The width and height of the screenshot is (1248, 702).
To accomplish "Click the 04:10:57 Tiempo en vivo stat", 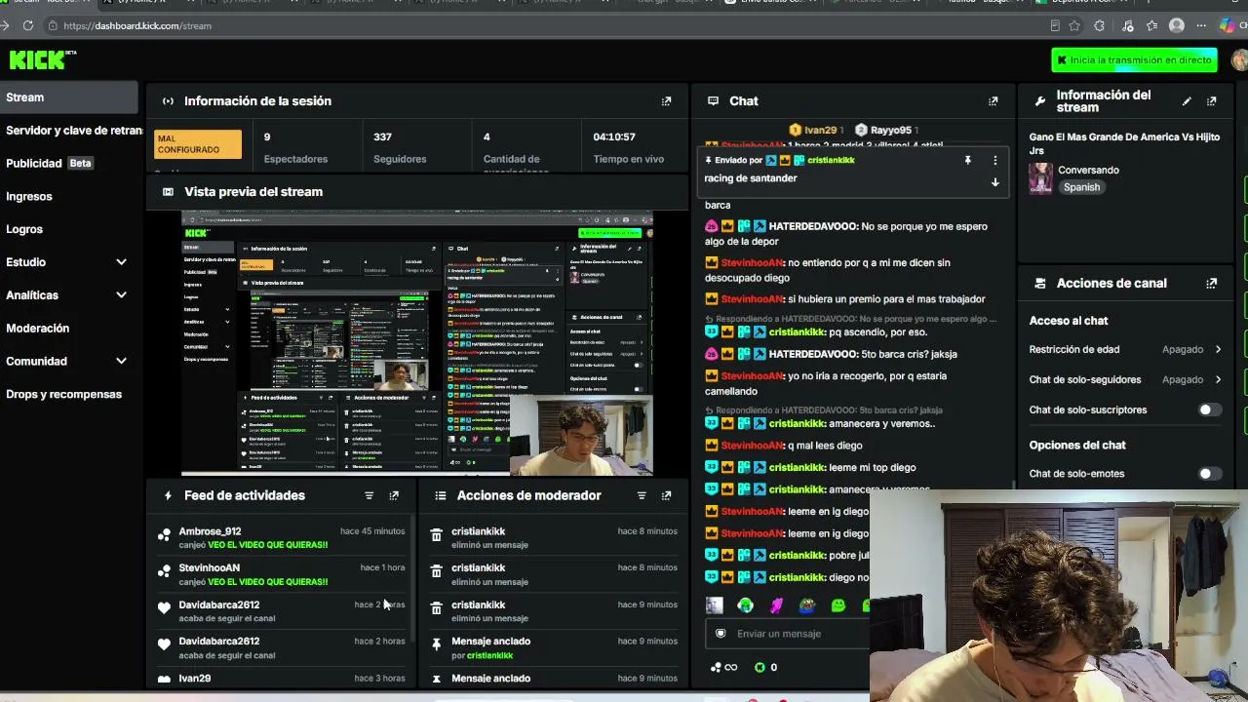I will click(629, 147).
